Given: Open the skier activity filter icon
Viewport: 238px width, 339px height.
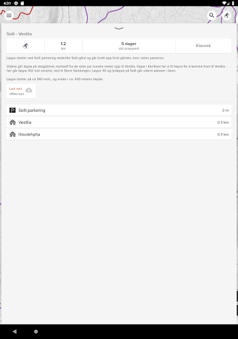Looking at the screenshot, I should pyautogui.click(x=227, y=15).
